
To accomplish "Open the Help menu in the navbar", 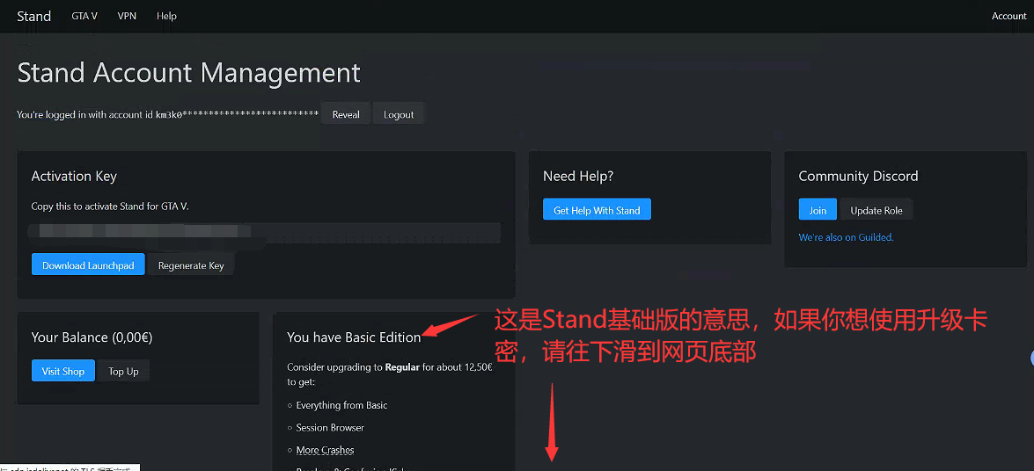I will pos(166,16).
